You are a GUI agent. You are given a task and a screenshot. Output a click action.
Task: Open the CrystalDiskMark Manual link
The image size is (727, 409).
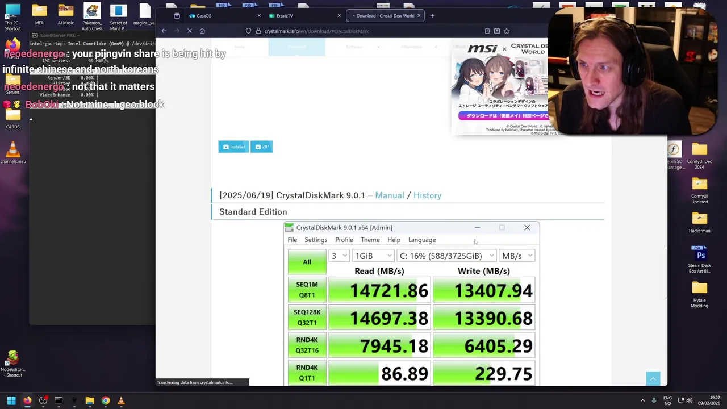(389, 195)
